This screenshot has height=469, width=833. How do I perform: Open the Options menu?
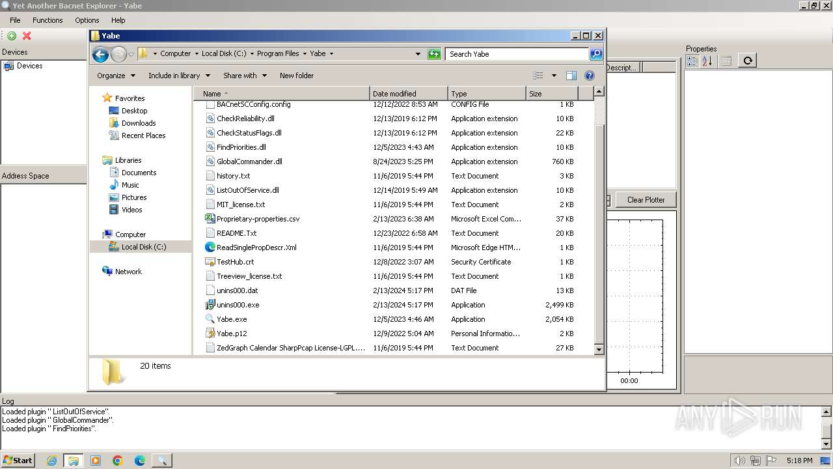87,20
